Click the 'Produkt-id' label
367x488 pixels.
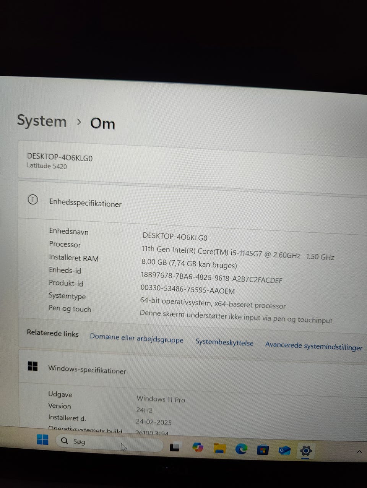point(66,283)
